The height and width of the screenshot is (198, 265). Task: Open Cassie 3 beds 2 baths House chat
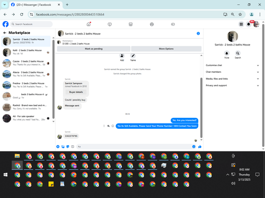[x=26, y=63]
